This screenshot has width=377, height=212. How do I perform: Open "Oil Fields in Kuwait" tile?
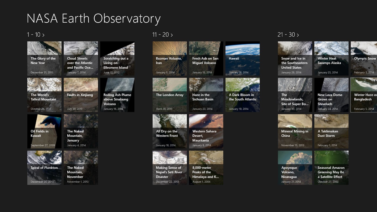tap(44, 131)
